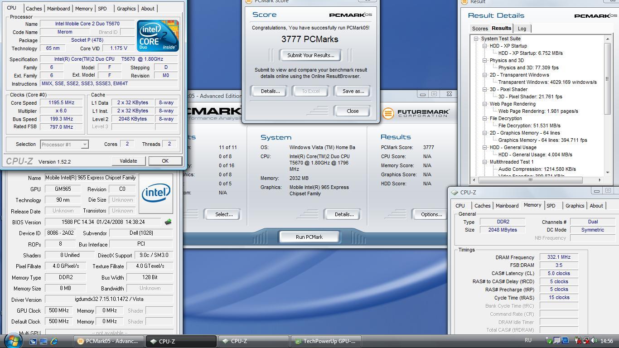
Task: Launch Internet Explorer from quick launch
Action: pos(54,341)
